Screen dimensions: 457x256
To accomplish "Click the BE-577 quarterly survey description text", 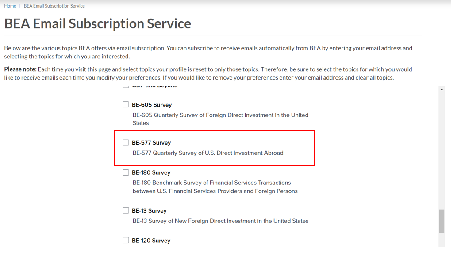I will pos(208,153).
